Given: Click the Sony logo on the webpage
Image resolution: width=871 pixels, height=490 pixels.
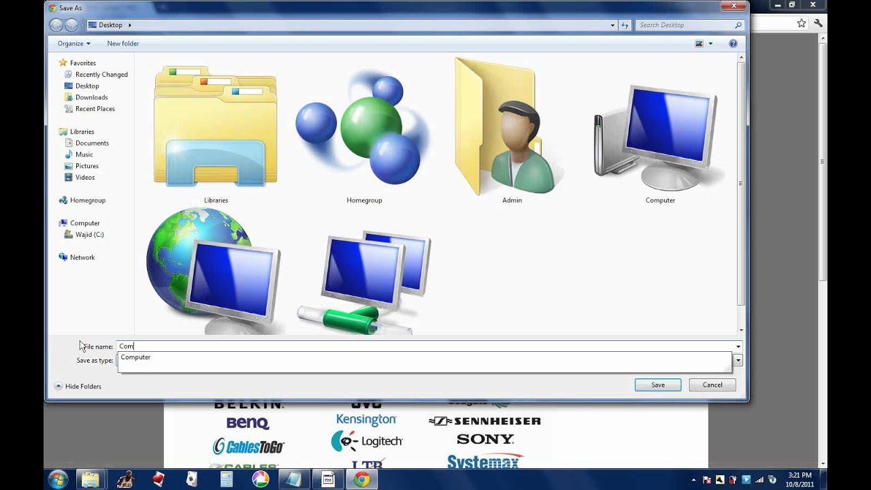Looking at the screenshot, I should [485, 440].
